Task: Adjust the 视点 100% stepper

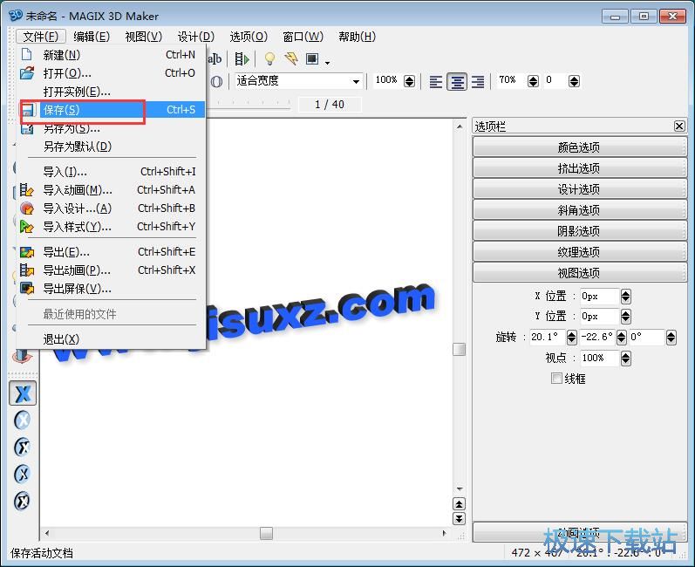Action: 625,359
